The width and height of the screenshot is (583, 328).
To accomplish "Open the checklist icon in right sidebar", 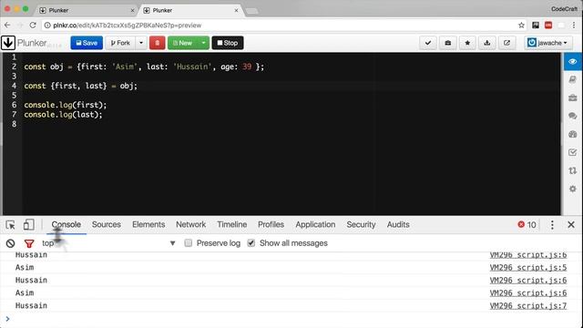I will [x=573, y=152].
